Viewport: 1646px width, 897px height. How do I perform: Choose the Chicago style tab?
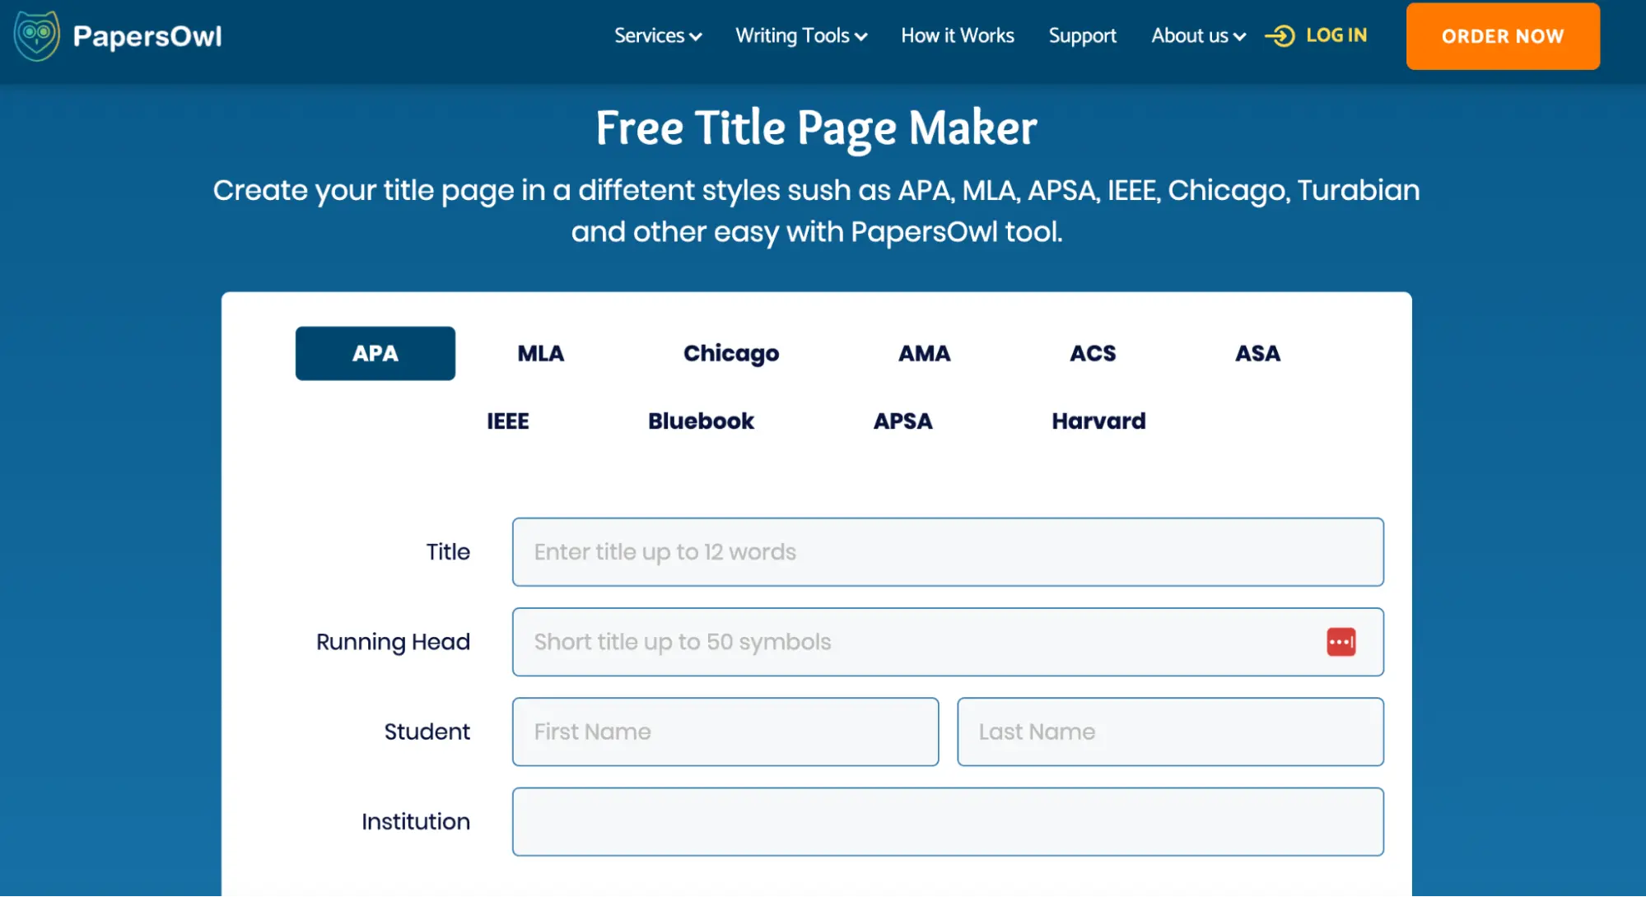click(x=731, y=353)
